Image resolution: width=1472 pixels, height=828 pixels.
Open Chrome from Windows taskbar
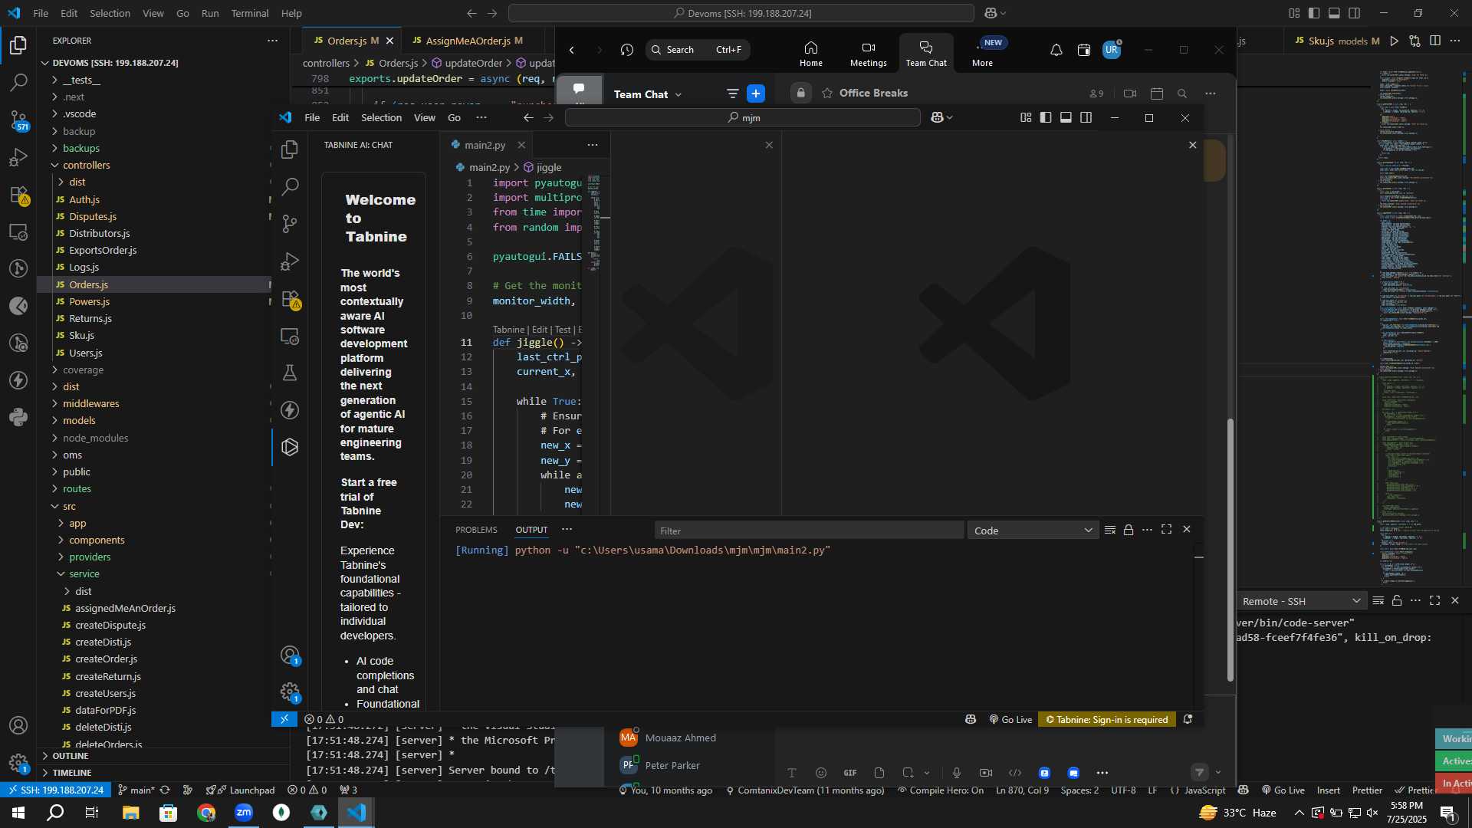(206, 813)
